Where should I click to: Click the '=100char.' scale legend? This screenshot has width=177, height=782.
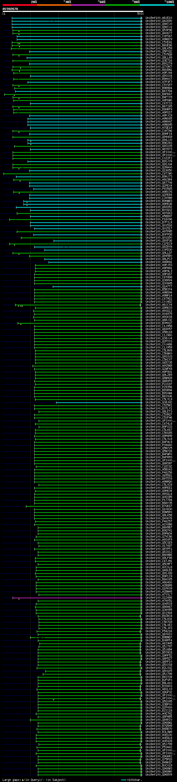click(131, 780)
